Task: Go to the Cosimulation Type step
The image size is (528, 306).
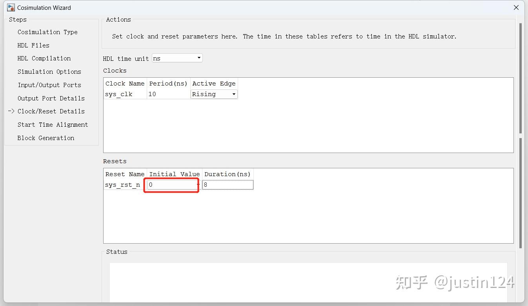Action: pyautogui.click(x=47, y=32)
